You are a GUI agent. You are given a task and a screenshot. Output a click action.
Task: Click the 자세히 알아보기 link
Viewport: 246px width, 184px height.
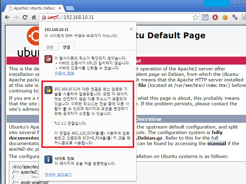tap(58, 174)
